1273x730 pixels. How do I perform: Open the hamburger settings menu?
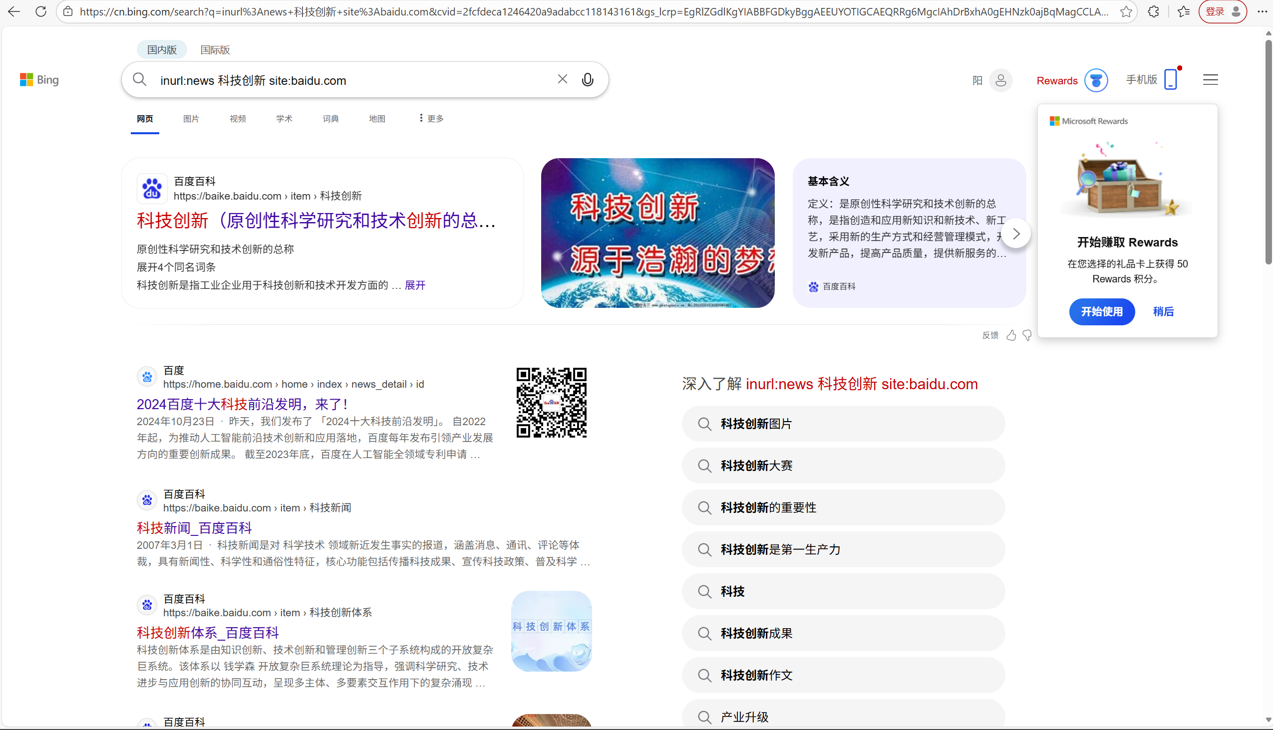[1210, 80]
